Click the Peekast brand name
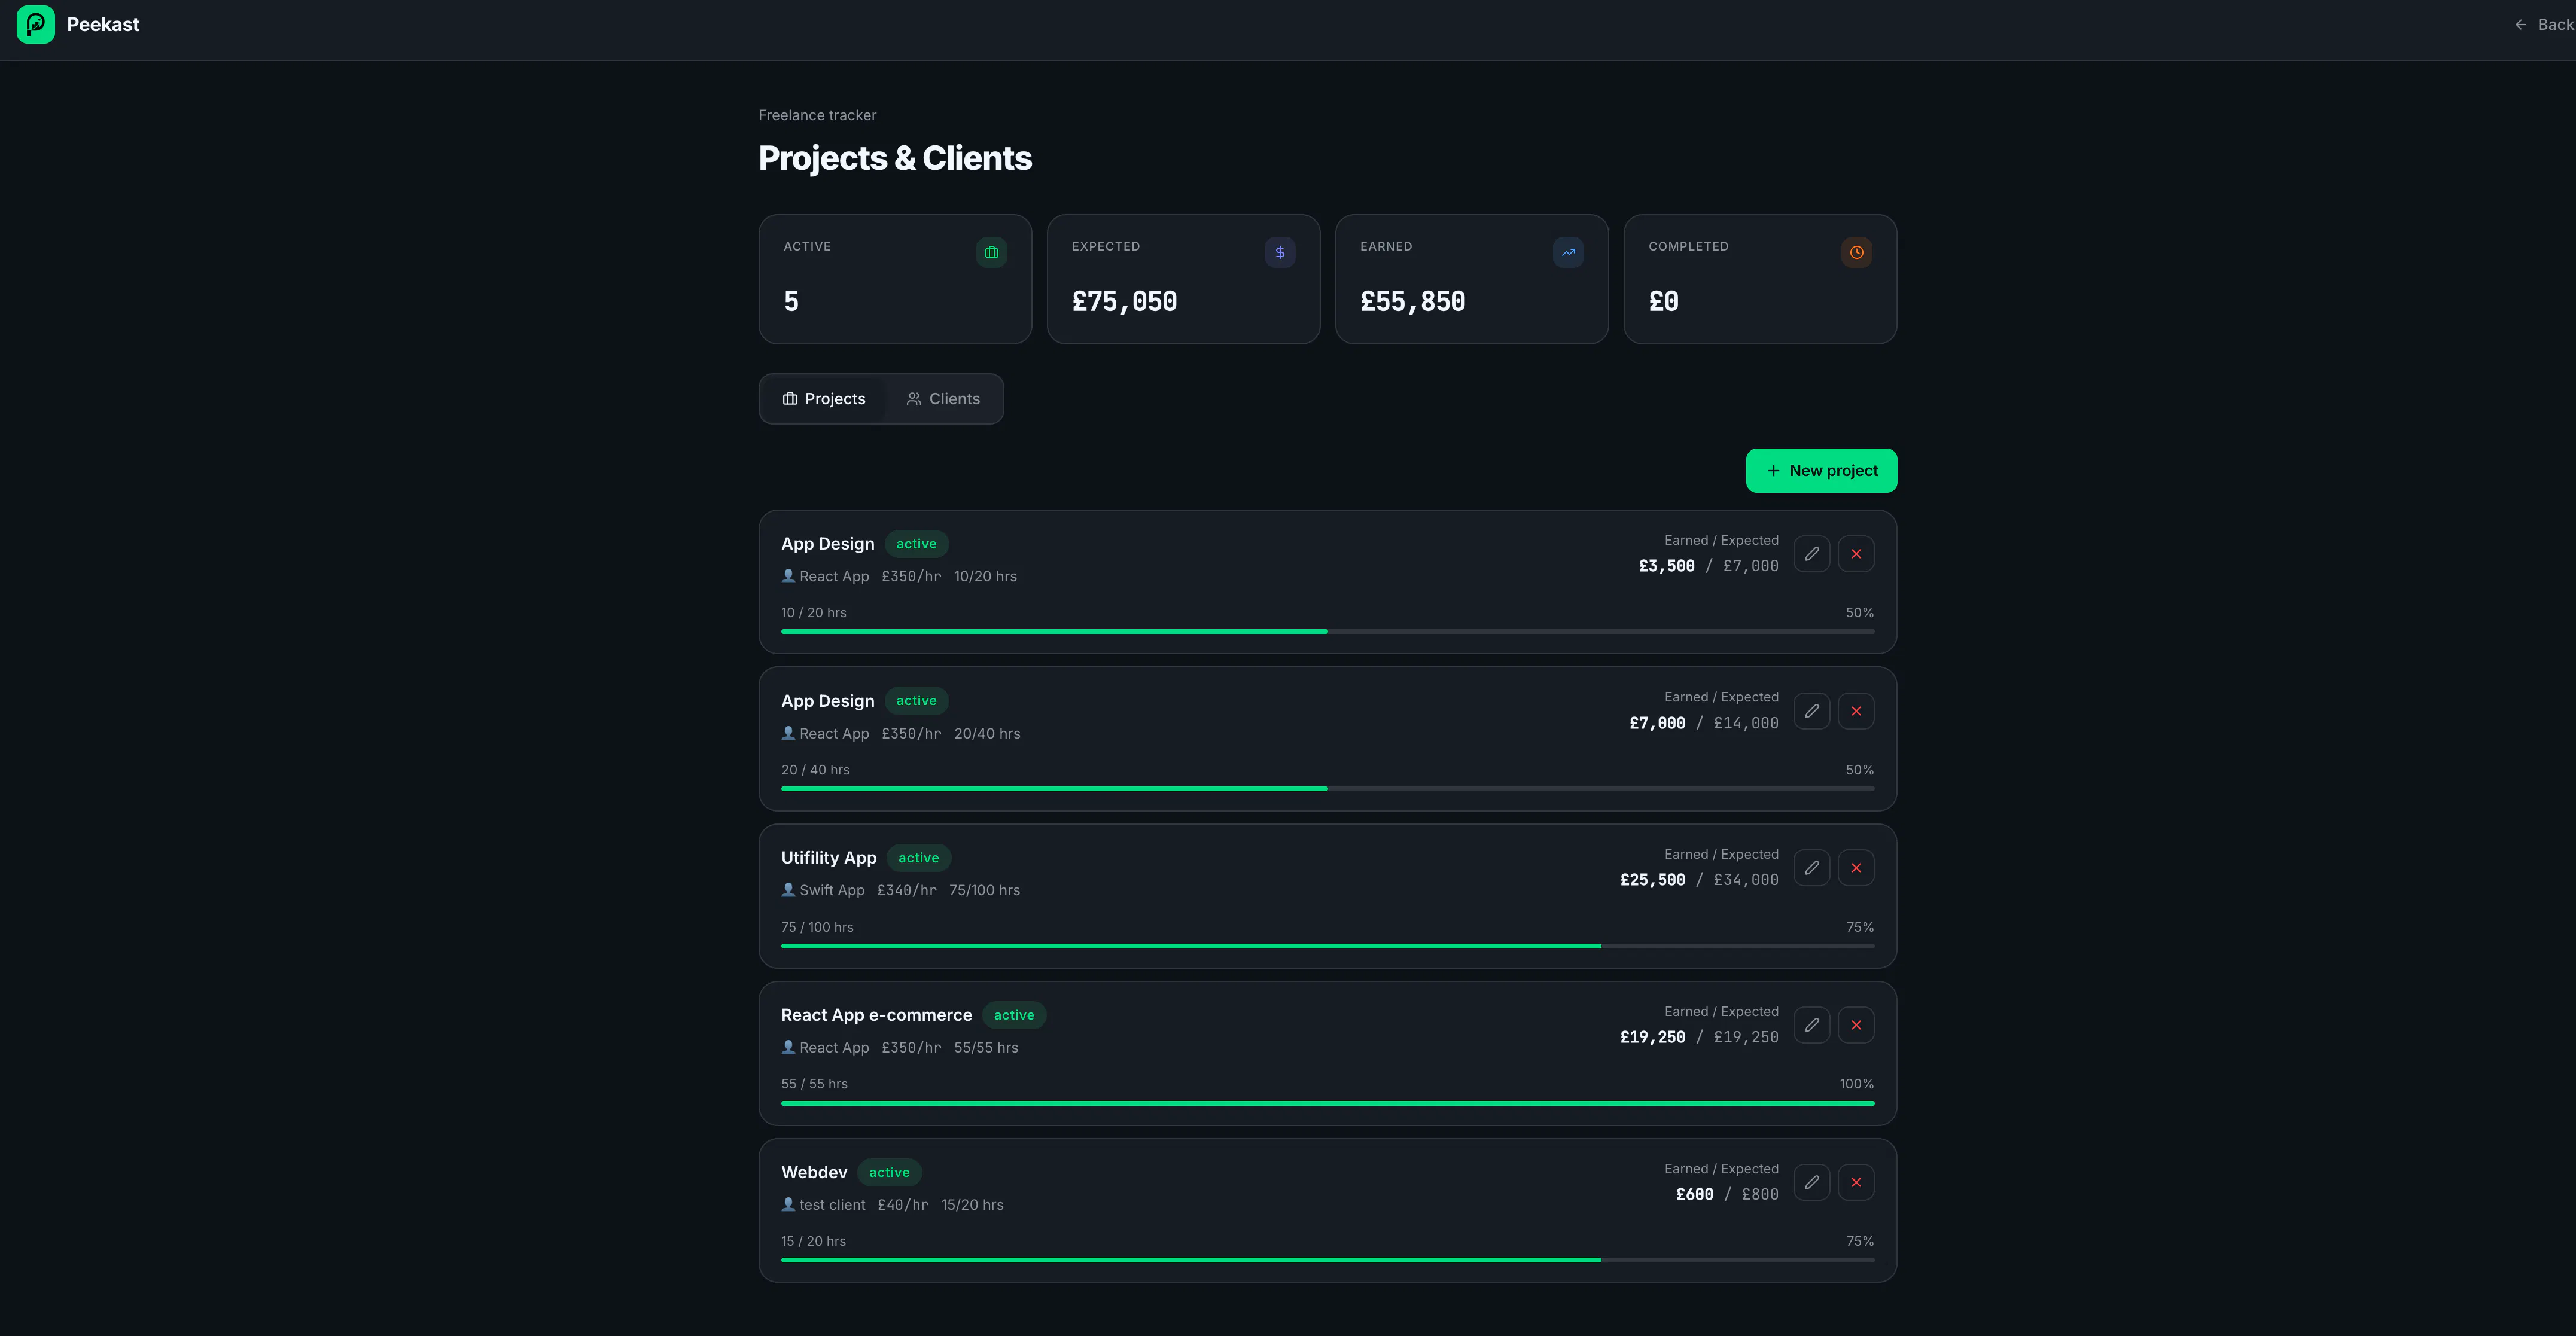This screenshot has height=1336, width=2576. 103,24
